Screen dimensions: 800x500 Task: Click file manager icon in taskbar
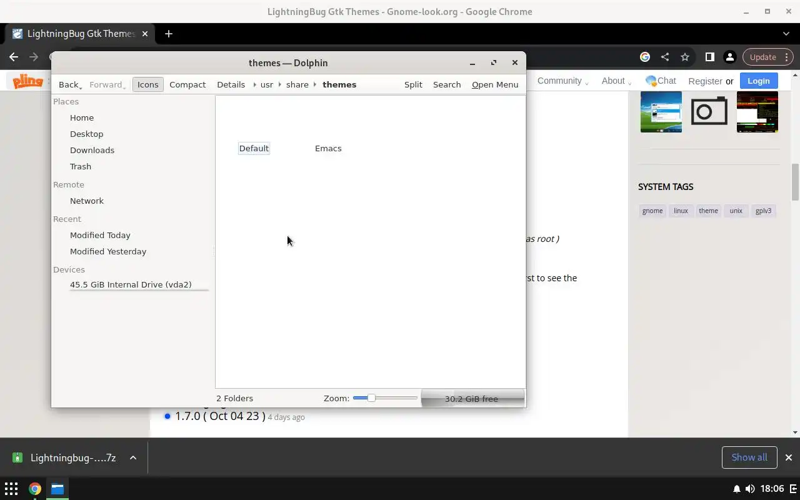click(x=57, y=489)
